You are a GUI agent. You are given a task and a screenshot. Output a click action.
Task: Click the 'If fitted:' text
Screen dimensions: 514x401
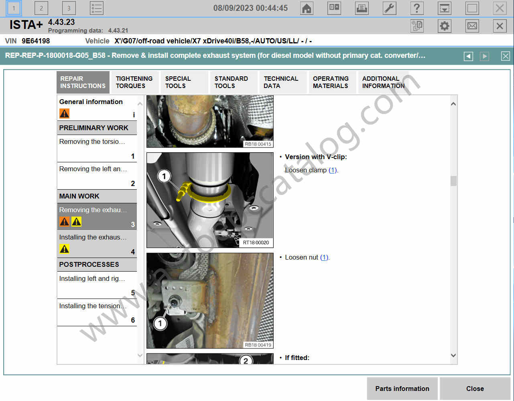(x=297, y=358)
